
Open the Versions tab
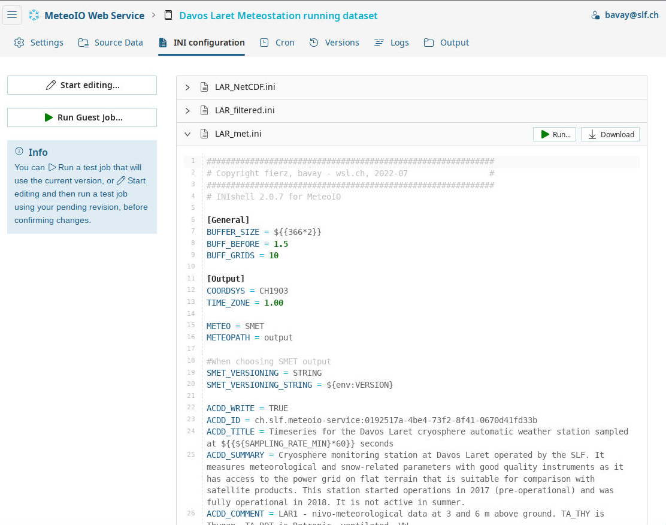tap(334, 43)
